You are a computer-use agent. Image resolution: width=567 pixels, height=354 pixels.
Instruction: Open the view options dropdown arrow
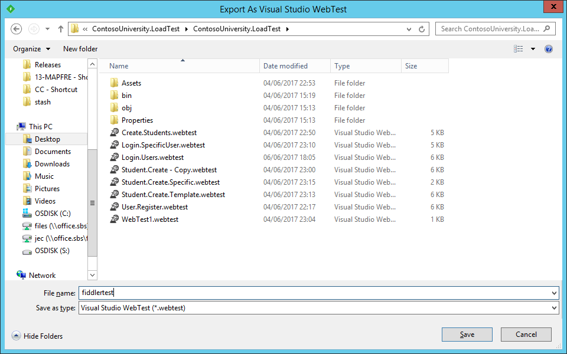pos(533,49)
